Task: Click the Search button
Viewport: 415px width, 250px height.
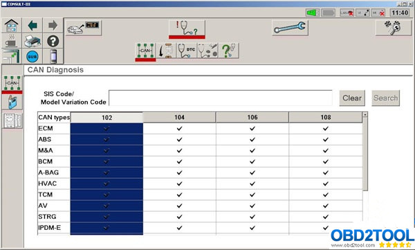Action: click(x=386, y=98)
